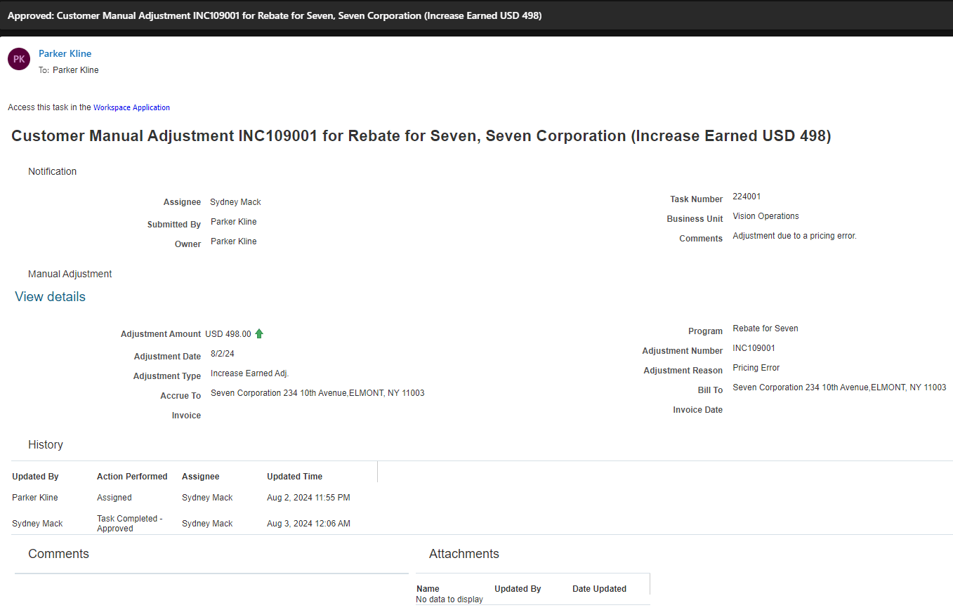The height and width of the screenshot is (610, 953).
Task: Click the Comments section heading
Action: tap(58, 554)
